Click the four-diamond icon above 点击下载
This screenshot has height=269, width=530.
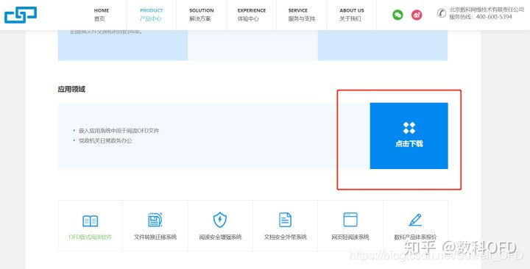coord(409,128)
